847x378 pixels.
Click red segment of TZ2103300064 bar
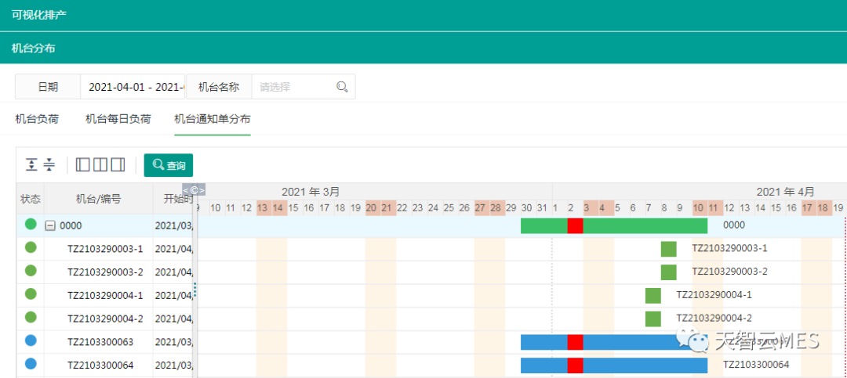(576, 365)
